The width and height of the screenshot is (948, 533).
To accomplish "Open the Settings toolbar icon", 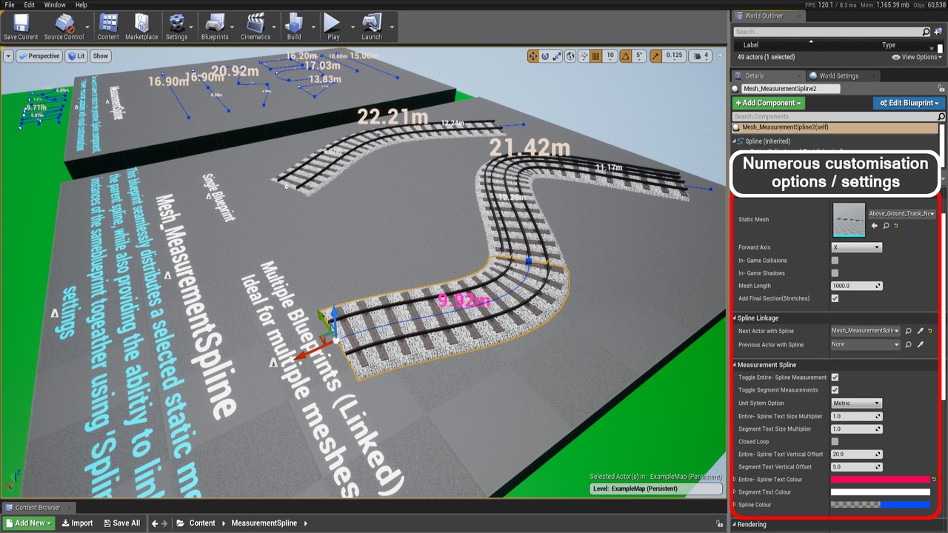I will tap(176, 27).
